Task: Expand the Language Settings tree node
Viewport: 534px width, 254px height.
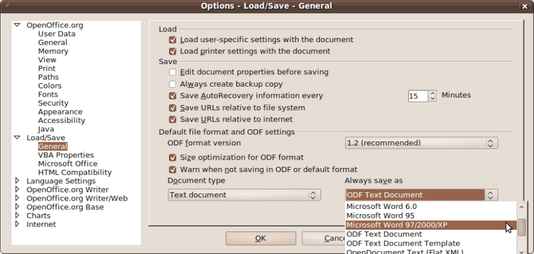Action: (x=17, y=181)
